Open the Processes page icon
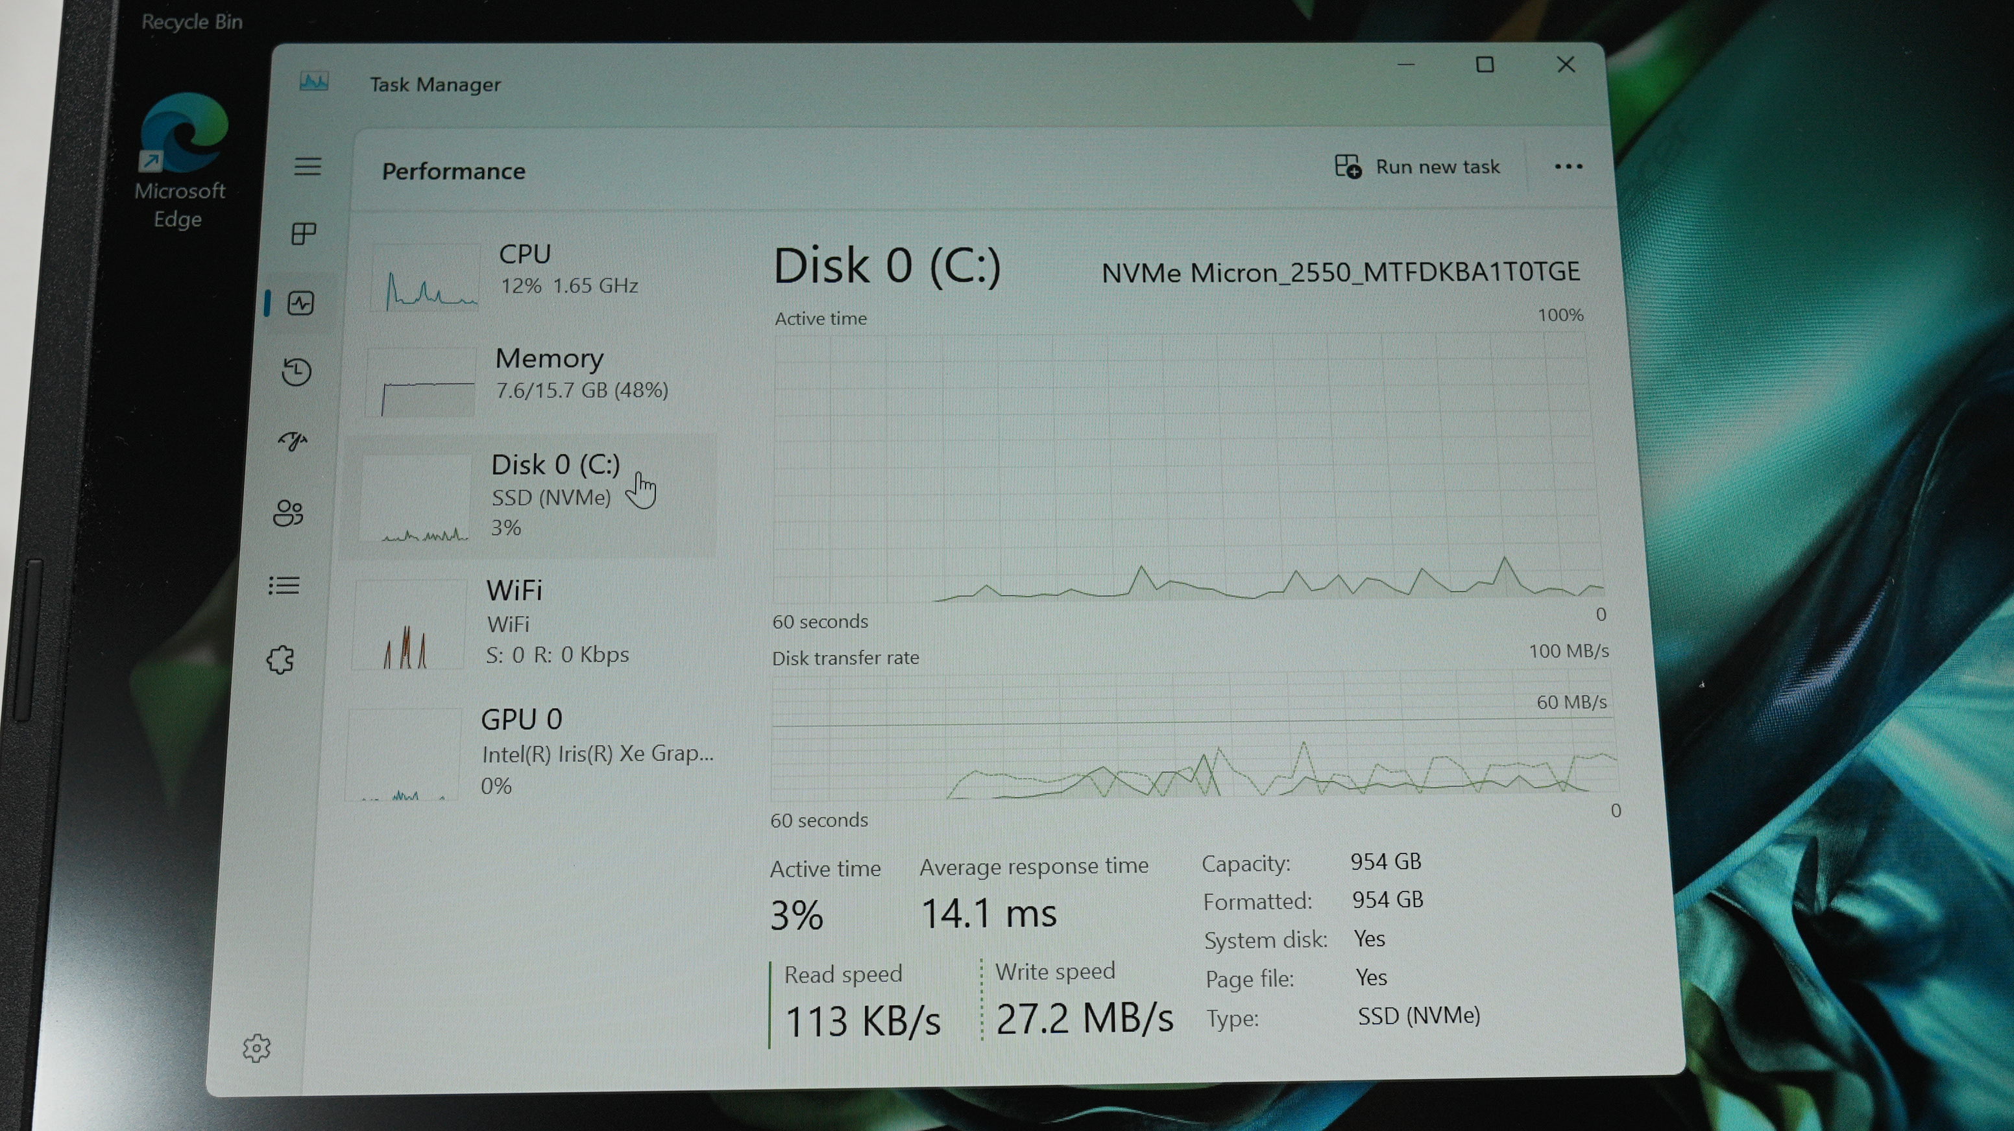Image resolution: width=2014 pixels, height=1131 pixels. coord(304,233)
